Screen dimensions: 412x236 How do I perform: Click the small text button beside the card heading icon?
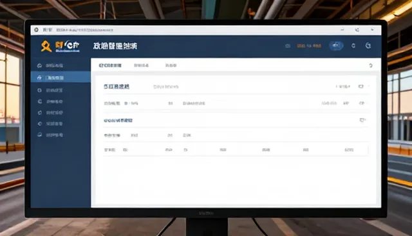click(x=343, y=87)
